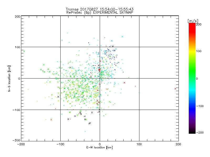Click the N-S axis "100" tick label
The image size is (210, 157).
[17, 47]
